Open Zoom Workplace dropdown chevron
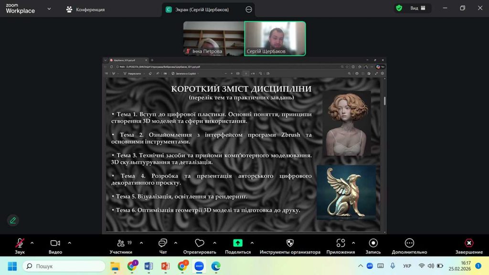 (x=49, y=9)
